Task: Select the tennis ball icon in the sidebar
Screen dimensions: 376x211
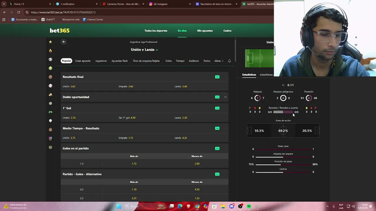Action: pyautogui.click(x=51, y=68)
